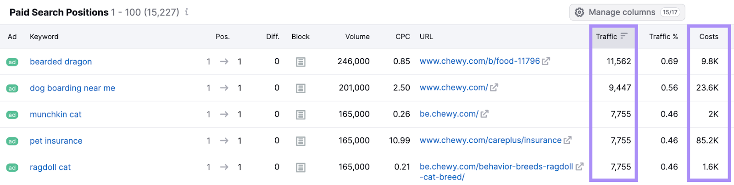Sort by Costs column header
Viewport: 734px width, 185px height.
(708, 36)
